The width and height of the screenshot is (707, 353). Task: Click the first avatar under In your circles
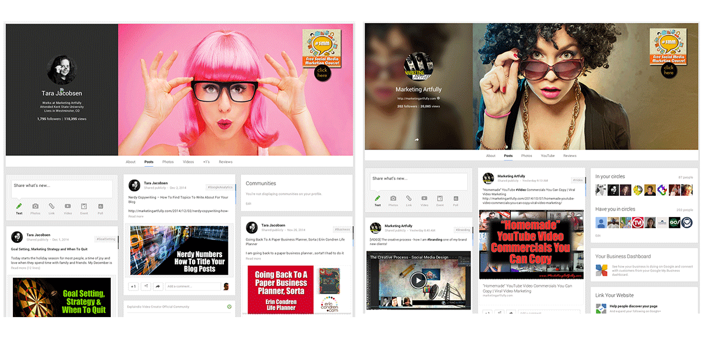tap(600, 189)
